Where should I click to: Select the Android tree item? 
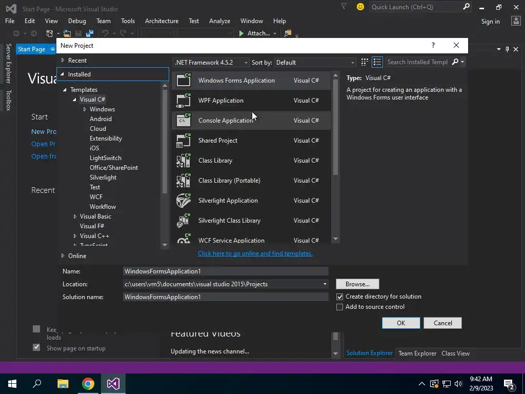(100, 119)
